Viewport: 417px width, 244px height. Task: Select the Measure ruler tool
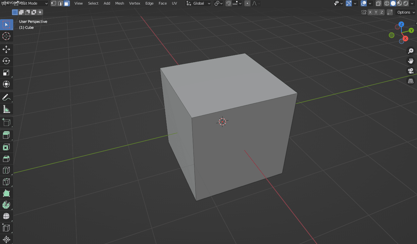[6, 109]
